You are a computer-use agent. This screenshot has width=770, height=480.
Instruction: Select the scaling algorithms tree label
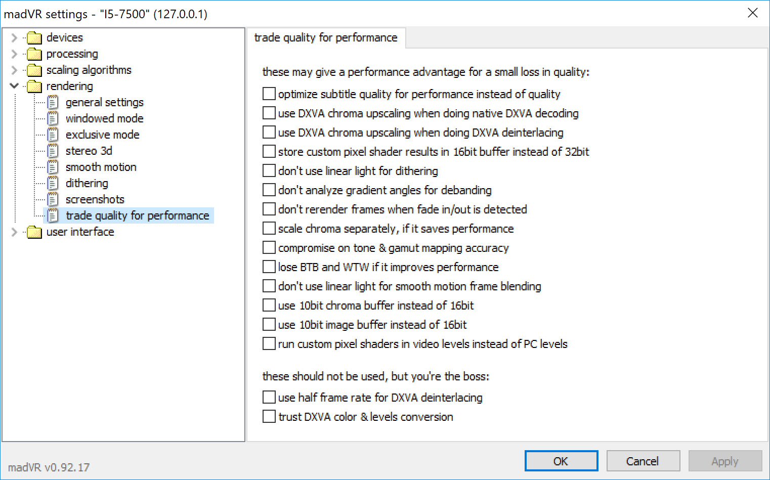[x=89, y=70]
